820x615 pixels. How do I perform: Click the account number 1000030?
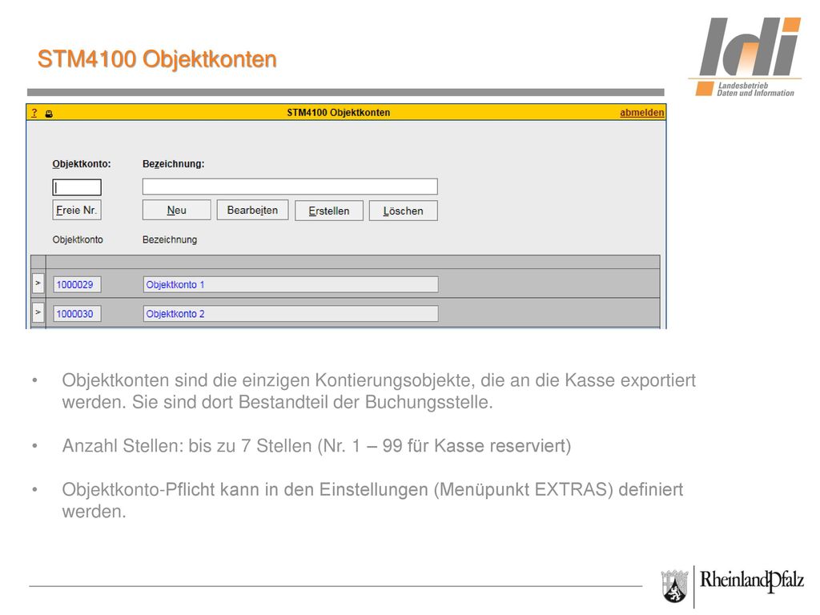point(77,314)
